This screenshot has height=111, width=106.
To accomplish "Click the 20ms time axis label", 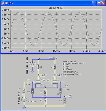I will 71,51.
